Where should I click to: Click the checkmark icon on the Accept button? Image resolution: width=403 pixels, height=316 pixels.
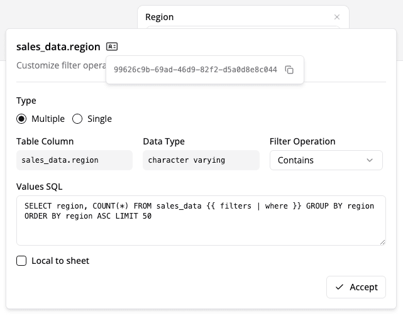[340, 287]
